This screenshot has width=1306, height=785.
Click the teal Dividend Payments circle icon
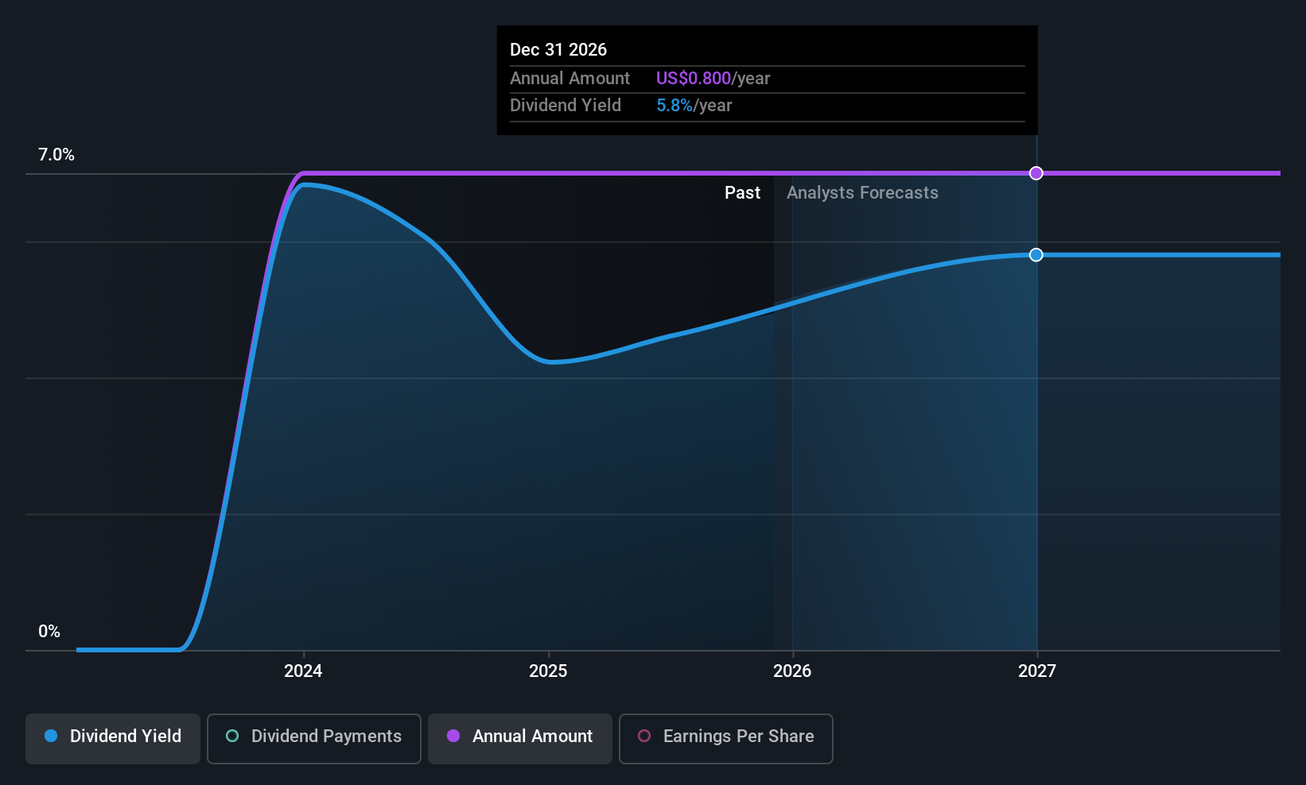[x=231, y=737]
